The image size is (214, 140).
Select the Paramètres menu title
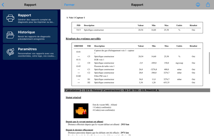[x=27, y=49]
